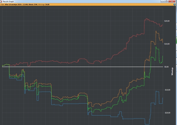177x125 pixels.
Task: Minimize the Results Graph window
Action: 163,1
